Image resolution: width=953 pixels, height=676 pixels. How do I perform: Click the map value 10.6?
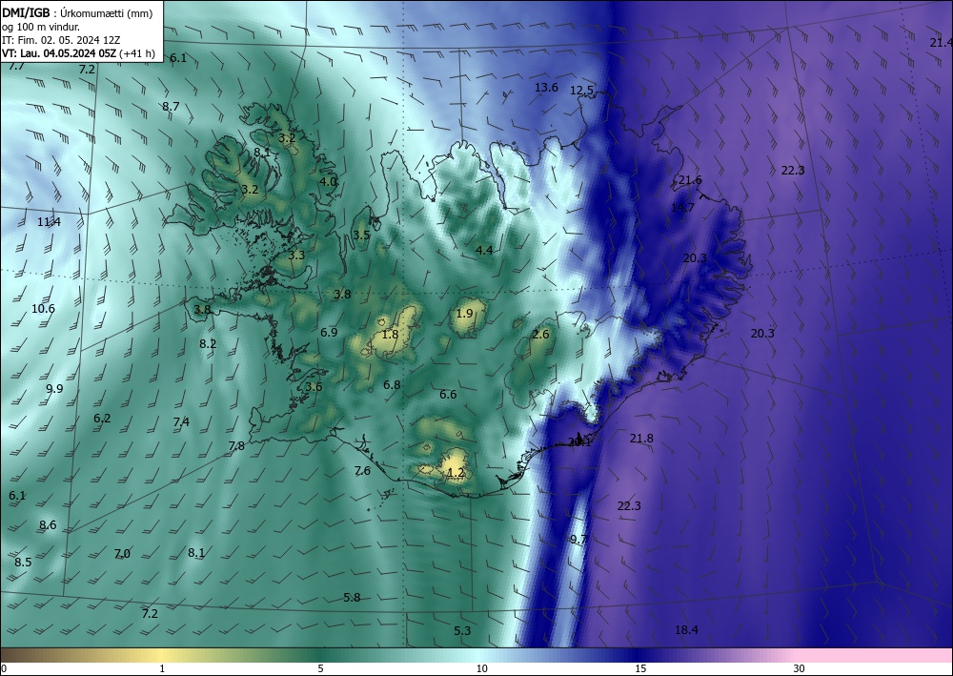click(43, 309)
